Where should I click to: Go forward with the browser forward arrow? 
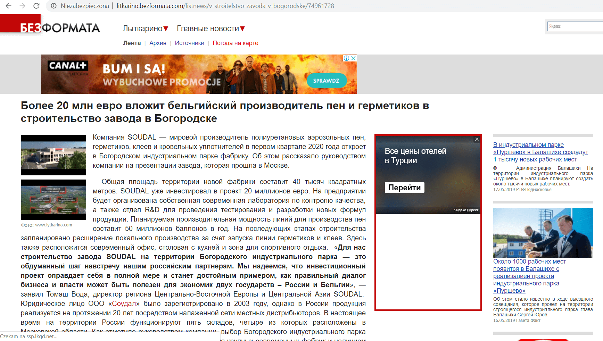pos(23,6)
